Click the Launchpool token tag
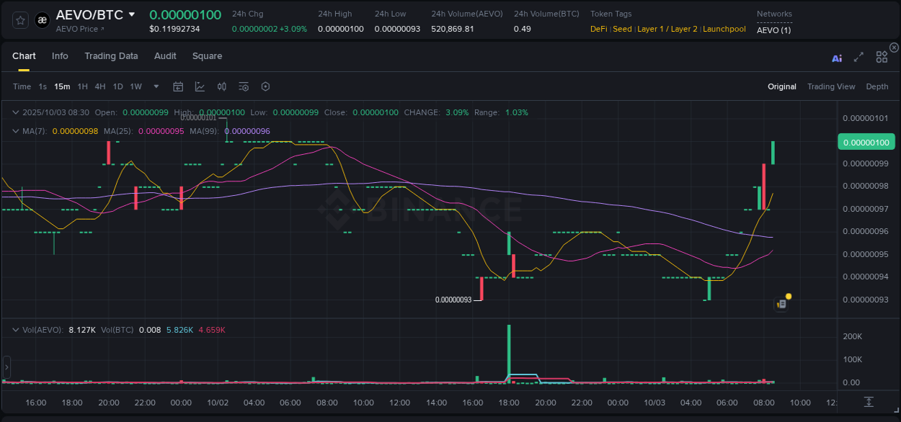Viewport: 901px width, 422px height. pyautogui.click(x=724, y=29)
